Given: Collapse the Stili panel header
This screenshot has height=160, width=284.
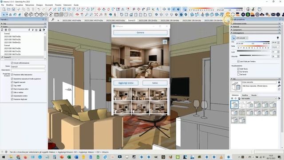Looking at the screenshot, I should 256,79.
